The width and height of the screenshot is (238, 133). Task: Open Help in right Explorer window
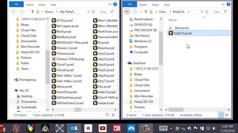[x=228, y=4]
